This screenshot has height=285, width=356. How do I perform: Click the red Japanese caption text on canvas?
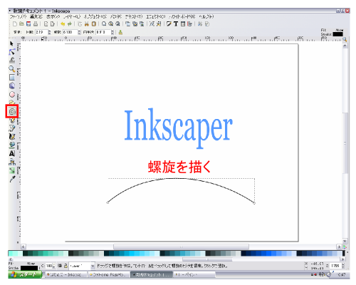point(179,167)
